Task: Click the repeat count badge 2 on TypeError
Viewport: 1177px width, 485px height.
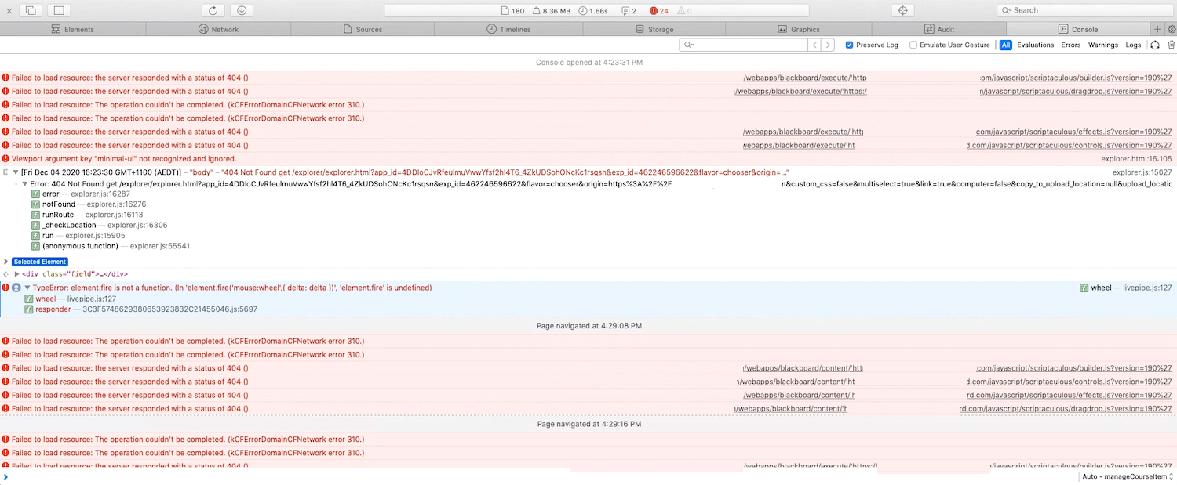Action: pos(16,288)
